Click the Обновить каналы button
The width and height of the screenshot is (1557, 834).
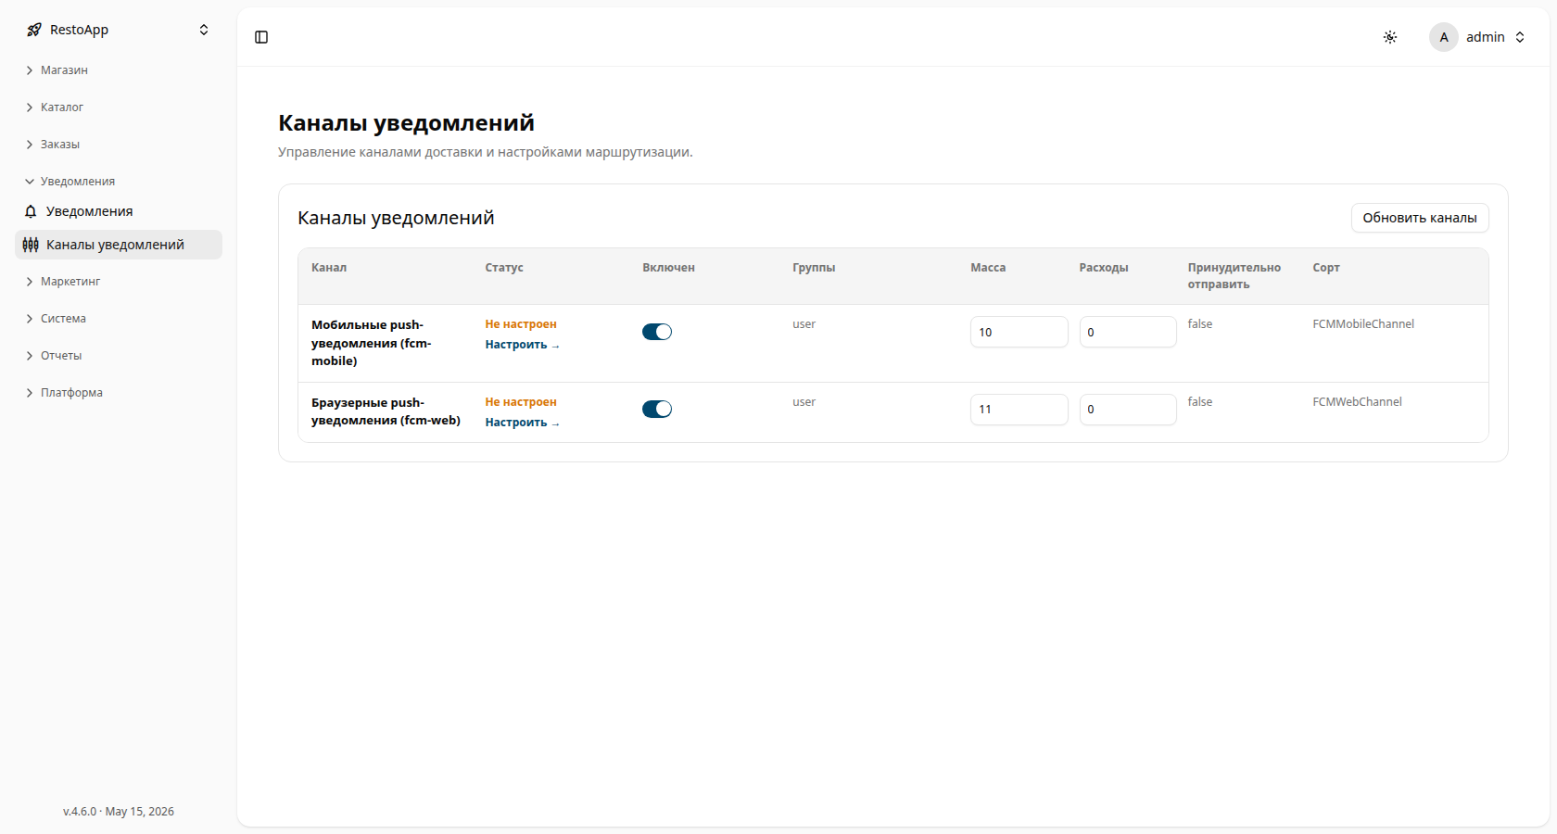pyautogui.click(x=1420, y=218)
